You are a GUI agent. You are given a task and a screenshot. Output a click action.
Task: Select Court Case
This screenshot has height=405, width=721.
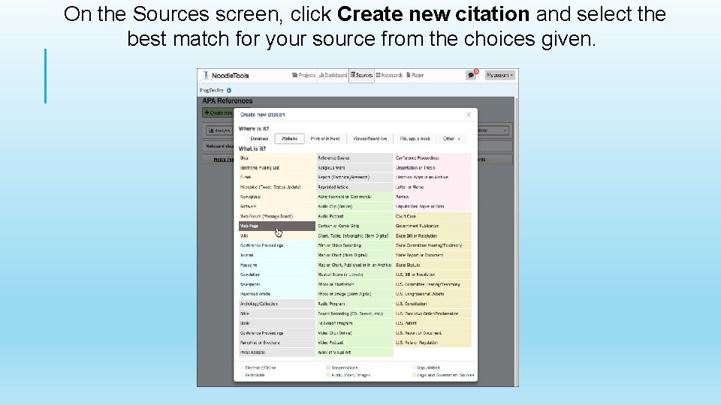(x=433, y=216)
